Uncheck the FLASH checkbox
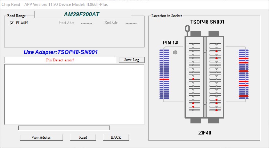This screenshot has height=148, width=269. [x=12, y=23]
